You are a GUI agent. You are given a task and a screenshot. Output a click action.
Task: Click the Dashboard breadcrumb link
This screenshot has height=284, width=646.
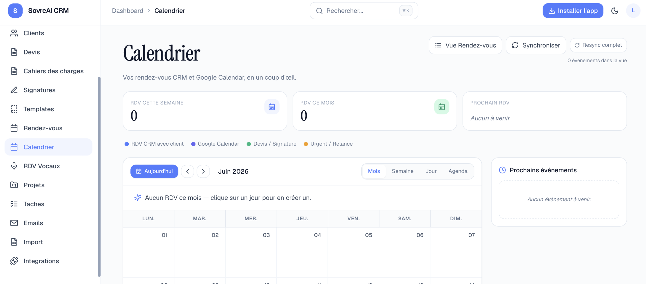[x=127, y=11]
